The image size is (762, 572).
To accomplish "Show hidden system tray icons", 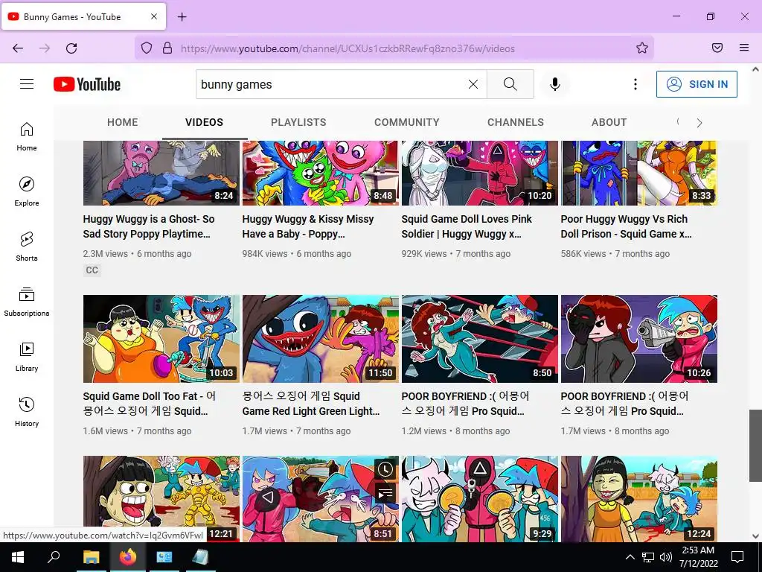I will [x=630, y=557].
